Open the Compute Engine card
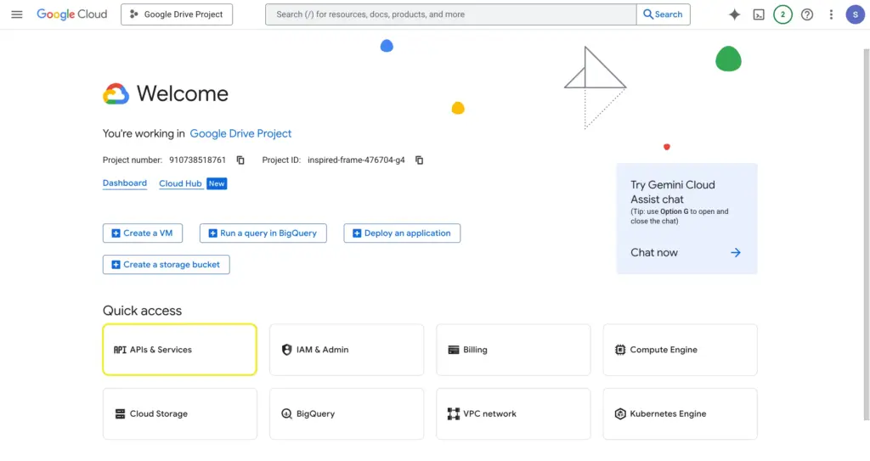The width and height of the screenshot is (870, 461). click(x=681, y=350)
